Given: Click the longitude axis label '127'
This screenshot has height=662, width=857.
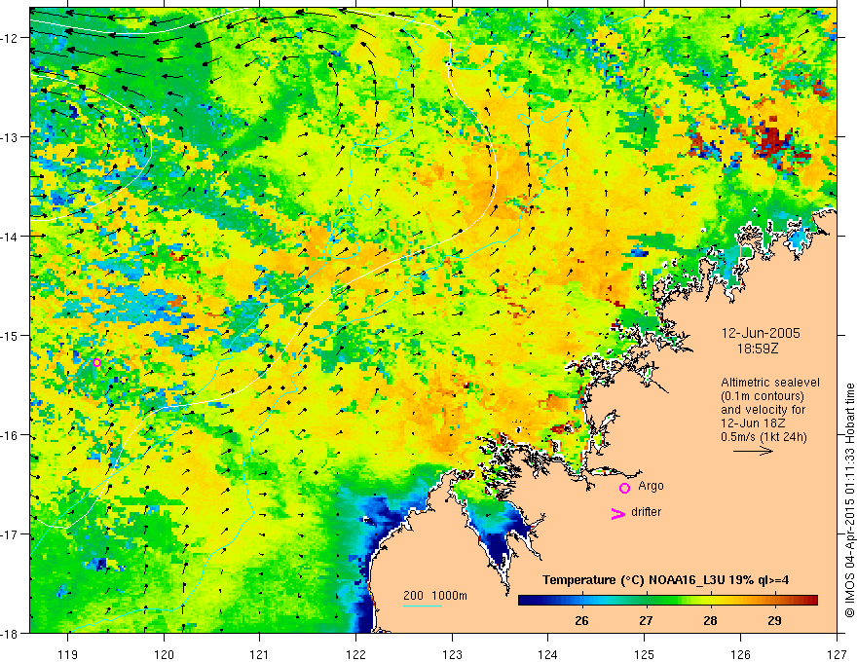Looking at the screenshot, I should 837,654.
